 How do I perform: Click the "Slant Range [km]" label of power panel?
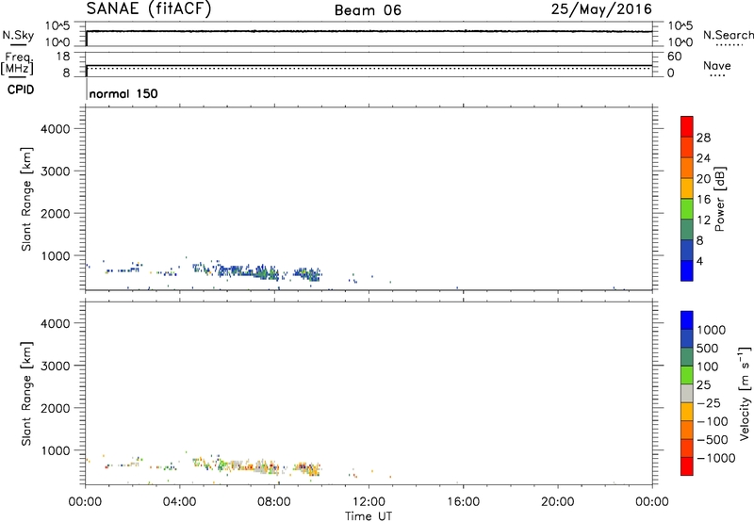tap(26, 199)
